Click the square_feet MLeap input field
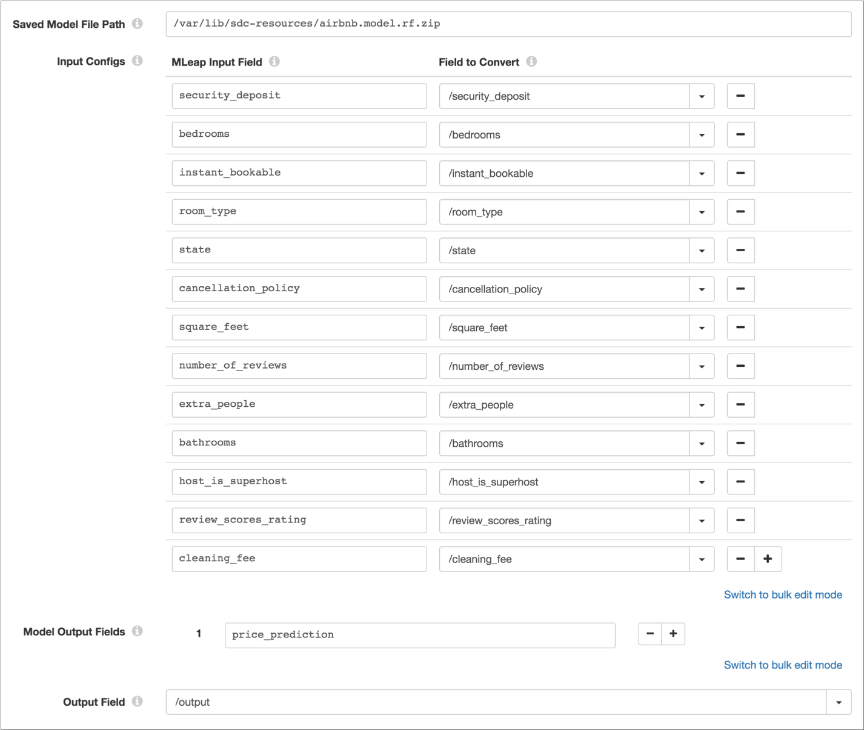Screen dimensions: 864x730 (299, 327)
